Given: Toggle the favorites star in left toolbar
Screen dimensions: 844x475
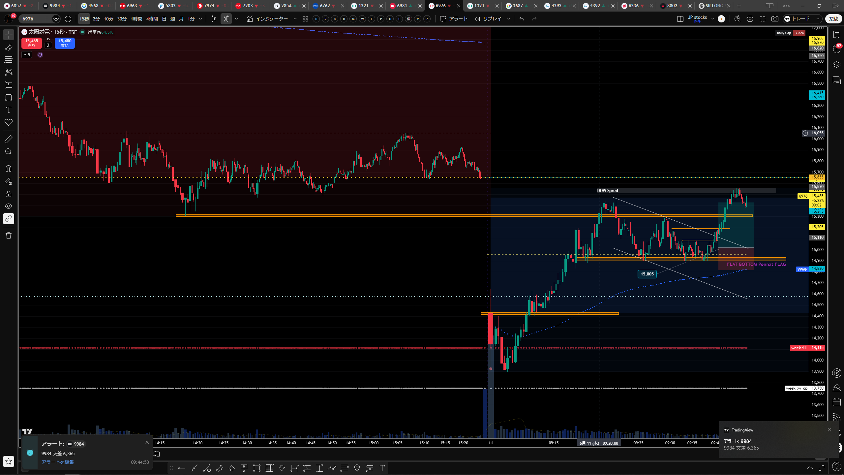Looking at the screenshot, I should point(9,461).
